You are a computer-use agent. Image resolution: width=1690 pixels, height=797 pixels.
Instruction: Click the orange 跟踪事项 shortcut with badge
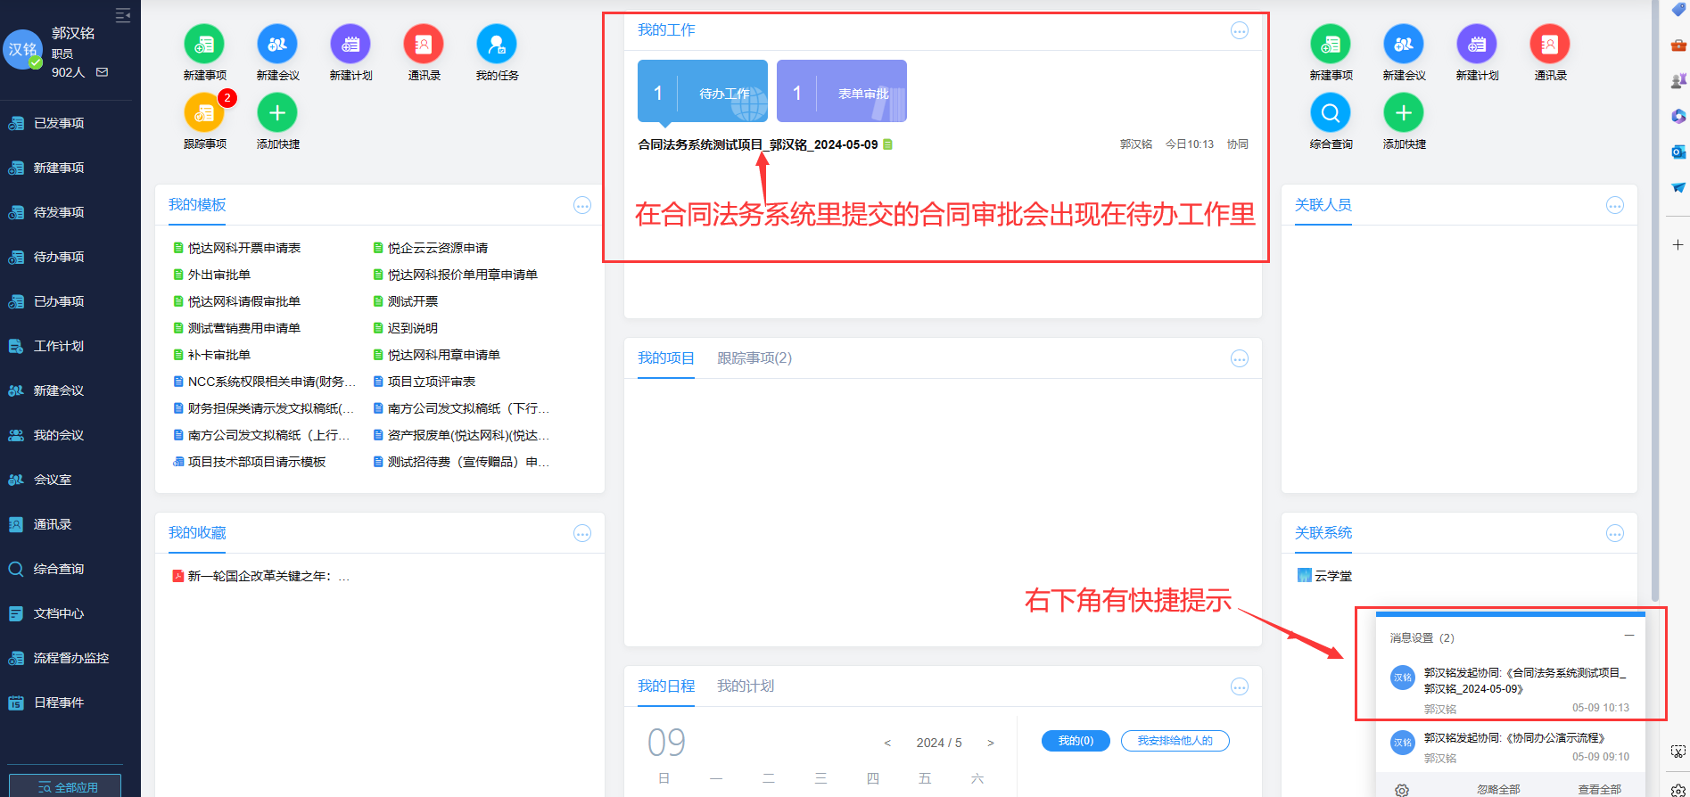[204, 113]
